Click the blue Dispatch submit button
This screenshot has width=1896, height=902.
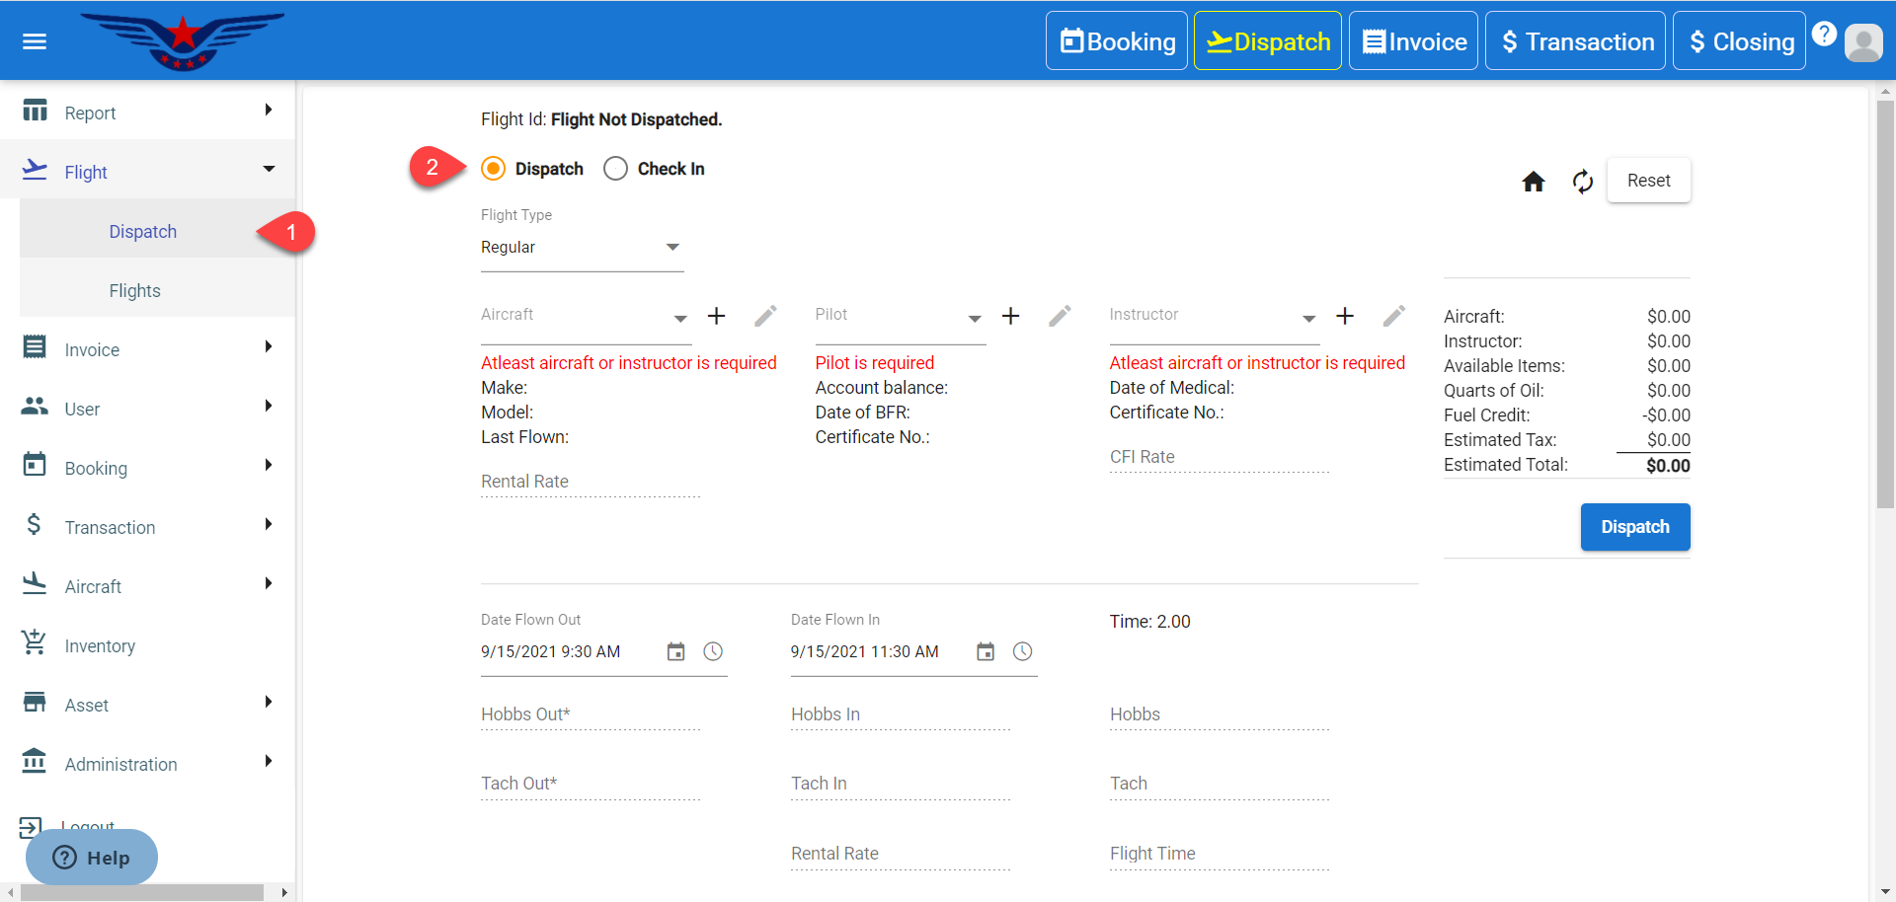[x=1634, y=527]
